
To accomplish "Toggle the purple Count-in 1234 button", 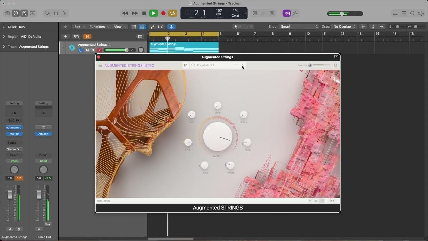I will pos(287,13).
